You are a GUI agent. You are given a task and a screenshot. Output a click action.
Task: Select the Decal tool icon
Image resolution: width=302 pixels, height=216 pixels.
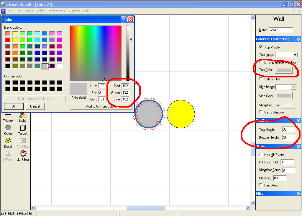(x=8, y=141)
